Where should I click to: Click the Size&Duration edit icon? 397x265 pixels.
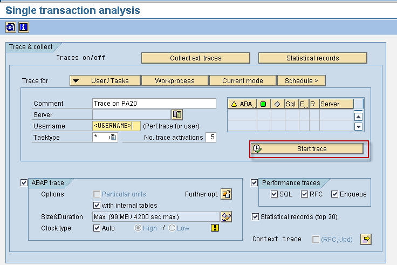pos(226,217)
